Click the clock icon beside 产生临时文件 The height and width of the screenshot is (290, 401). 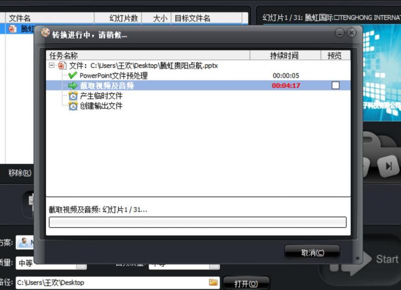(x=73, y=96)
